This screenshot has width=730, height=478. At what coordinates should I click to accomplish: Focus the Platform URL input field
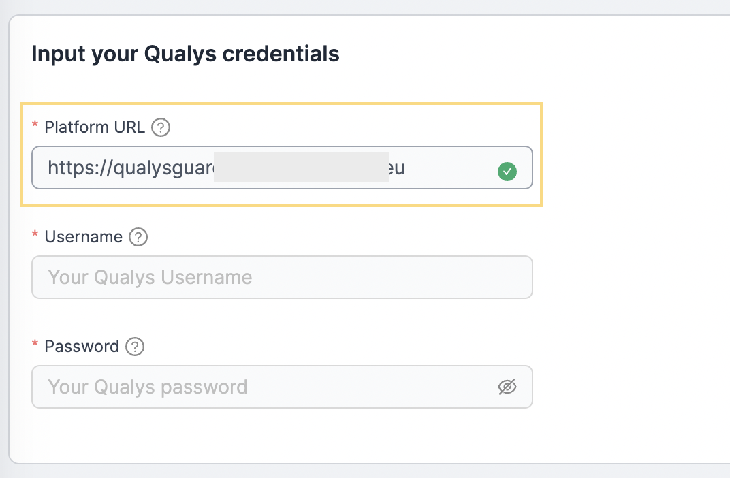(282, 168)
